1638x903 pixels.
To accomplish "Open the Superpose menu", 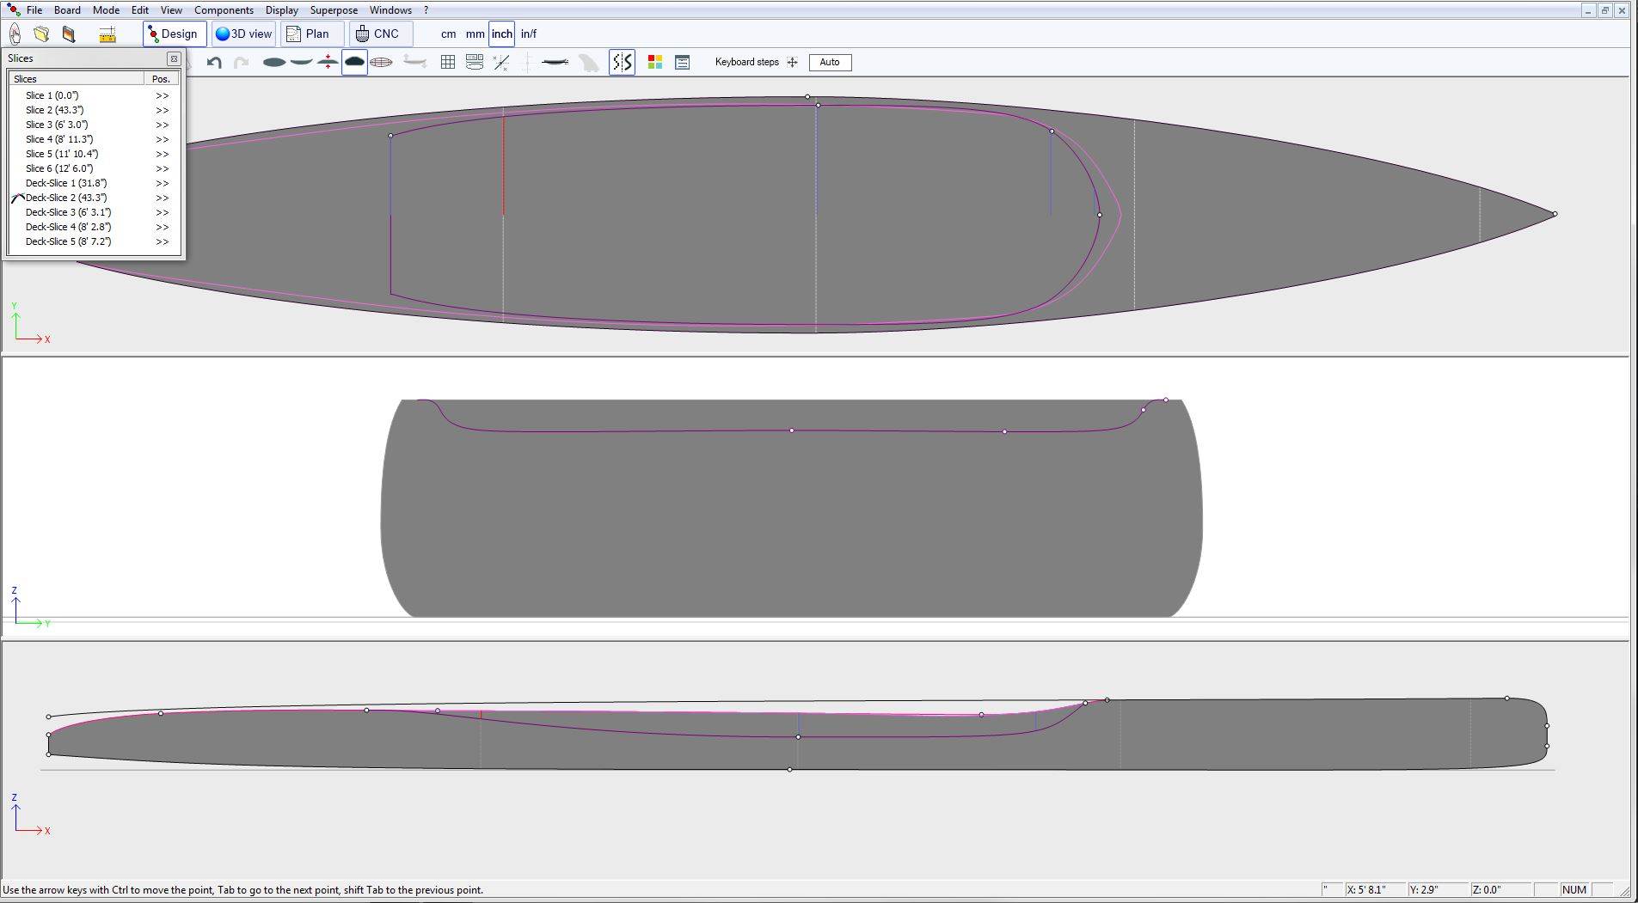I will [x=334, y=10].
